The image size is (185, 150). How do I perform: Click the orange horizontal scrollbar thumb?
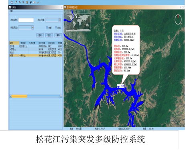click(x=19, y=96)
